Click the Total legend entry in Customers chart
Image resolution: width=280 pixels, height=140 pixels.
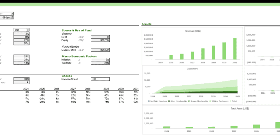coord(233,101)
